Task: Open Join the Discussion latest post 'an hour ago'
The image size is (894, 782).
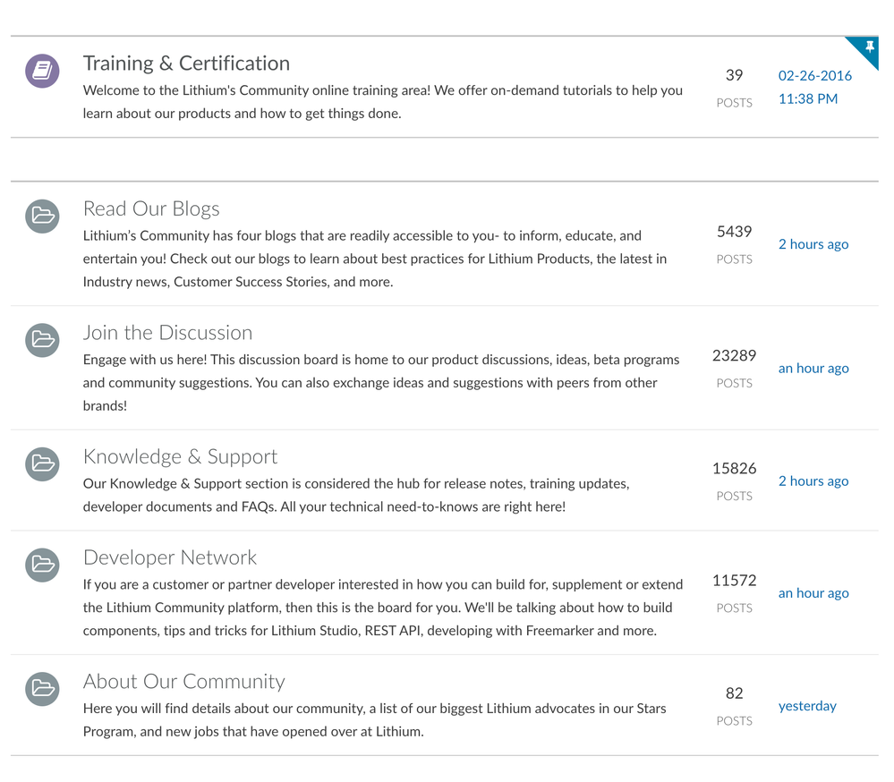Action: (813, 369)
